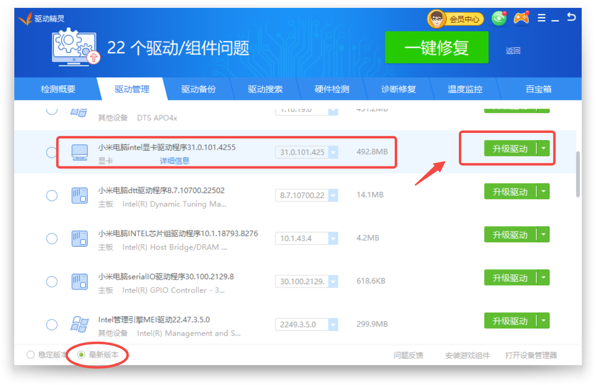Image resolution: width=596 pixels, height=385 pixels.
Task: Click the Intel MEI driver Windows icon
Action: (x=79, y=324)
